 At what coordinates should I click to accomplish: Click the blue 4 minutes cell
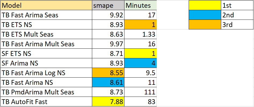pyautogui.click(x=141, y=63)
